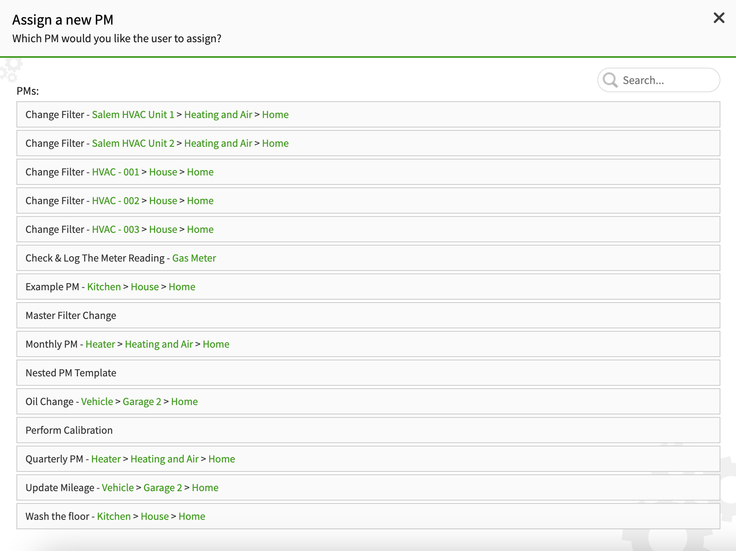Viewport: 736px width, 551px height.
Task: Select the Nested PM Template row
Action: [x=71, y=373]
